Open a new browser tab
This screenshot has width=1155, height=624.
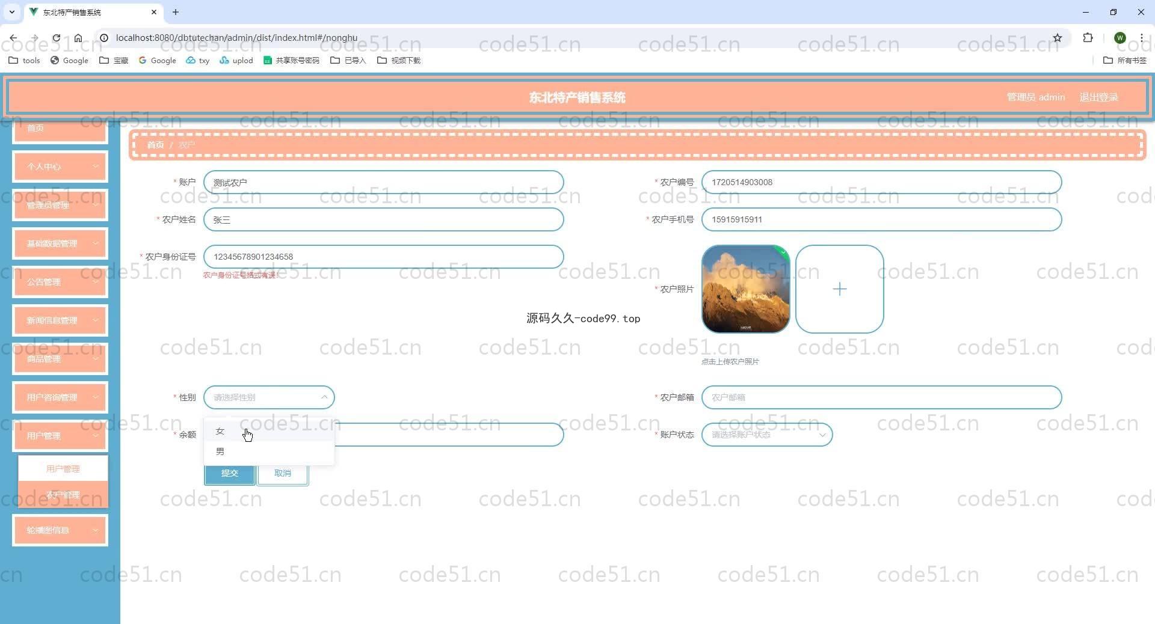(176, 12)
